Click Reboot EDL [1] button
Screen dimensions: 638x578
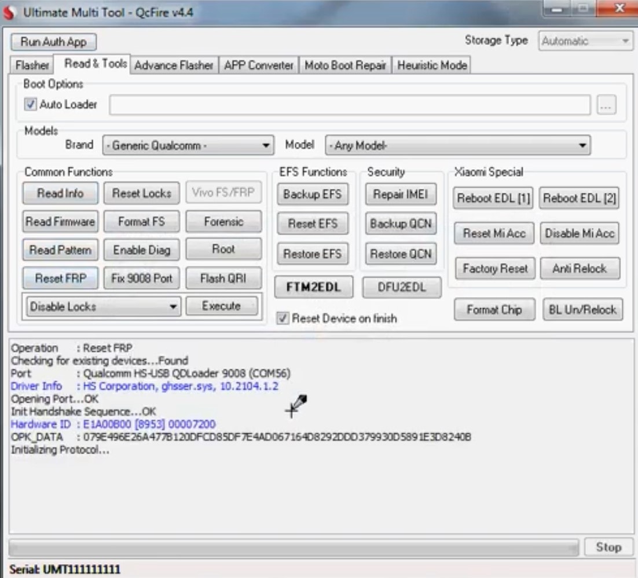pos(493,198)
